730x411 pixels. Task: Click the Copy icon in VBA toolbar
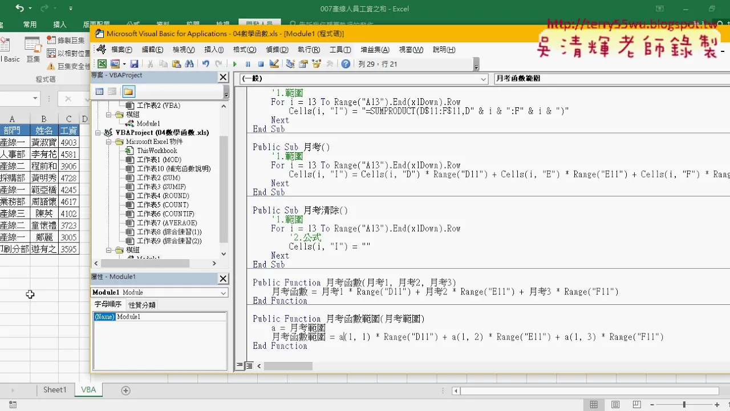tap(164, 64)
